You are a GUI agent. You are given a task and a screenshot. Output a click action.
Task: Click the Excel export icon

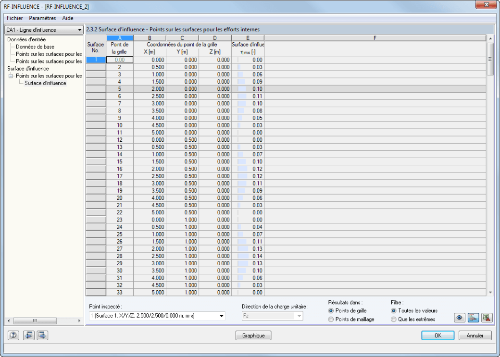click(487, 318)
